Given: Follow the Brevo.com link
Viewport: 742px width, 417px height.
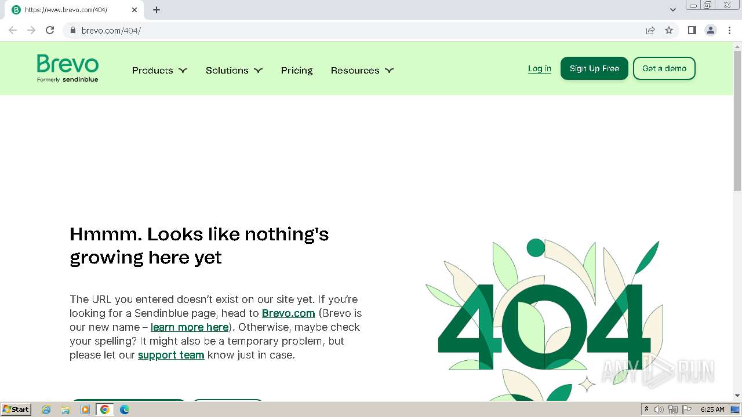Looking at the screenshot, I should 289,313.
